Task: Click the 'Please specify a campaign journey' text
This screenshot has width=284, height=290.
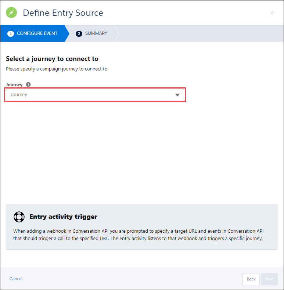Action: (57, 69)
